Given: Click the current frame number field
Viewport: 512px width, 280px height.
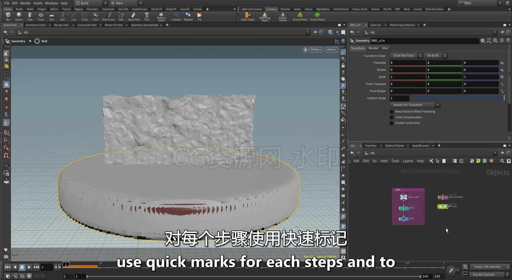Looking at the screenshot, I should tap(47, 267).
